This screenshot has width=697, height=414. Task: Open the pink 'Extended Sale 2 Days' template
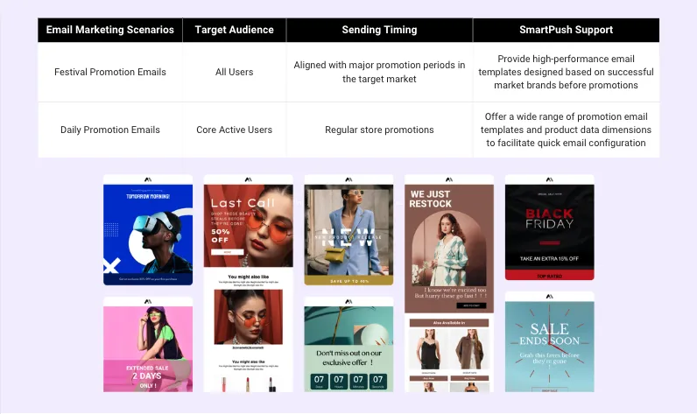coord(148,344)
